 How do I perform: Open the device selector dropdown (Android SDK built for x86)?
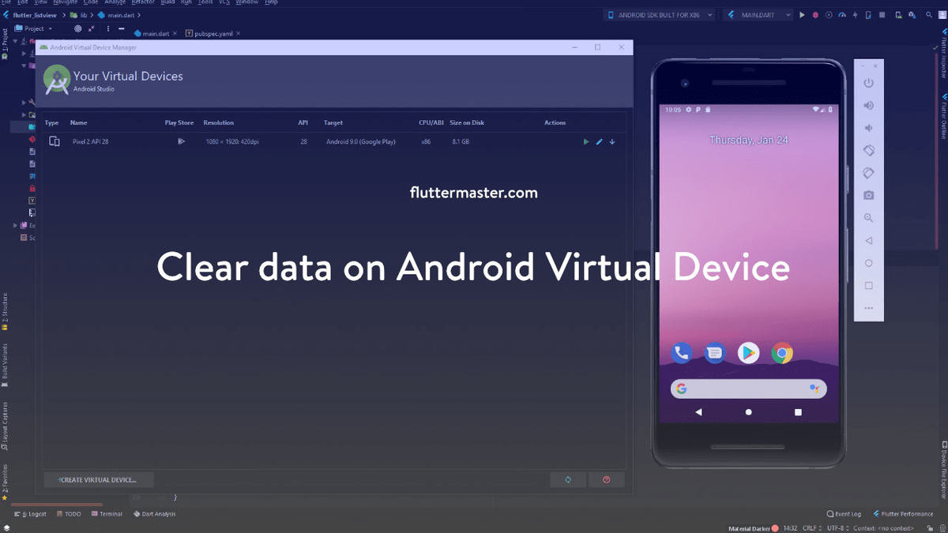pyautogui.click(x=660, y=15)
